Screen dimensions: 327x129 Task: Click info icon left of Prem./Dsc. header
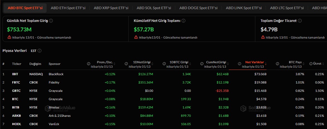point(88,64)
